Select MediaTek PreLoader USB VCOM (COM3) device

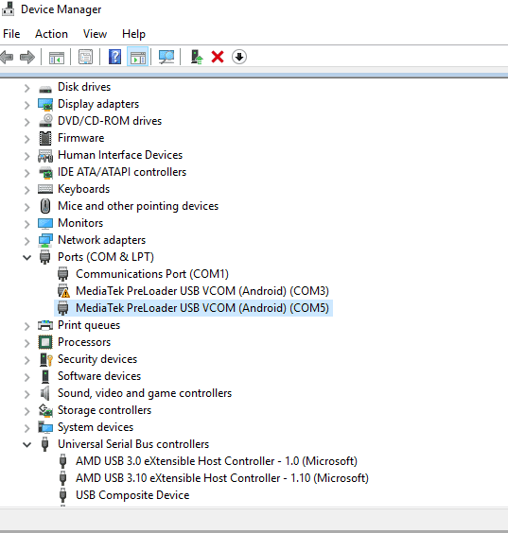(x=202, y=291)
